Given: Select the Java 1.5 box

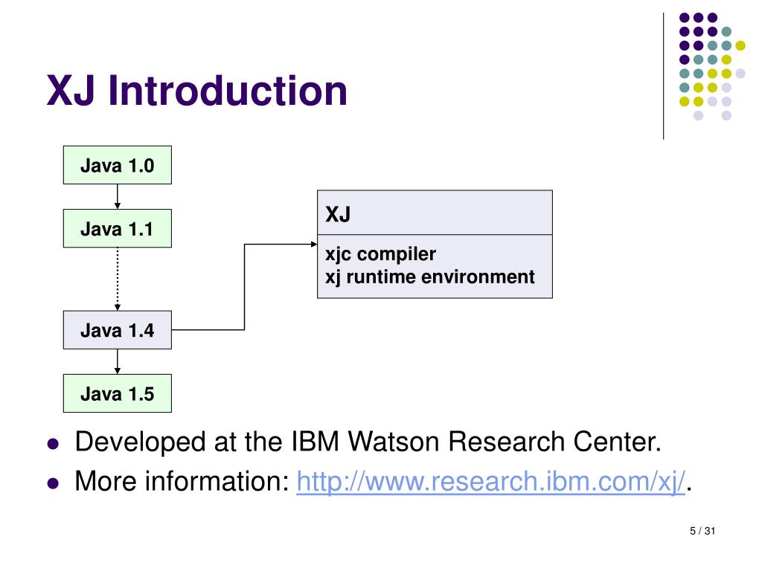Looking at the screenshot, I should (117, 393).
